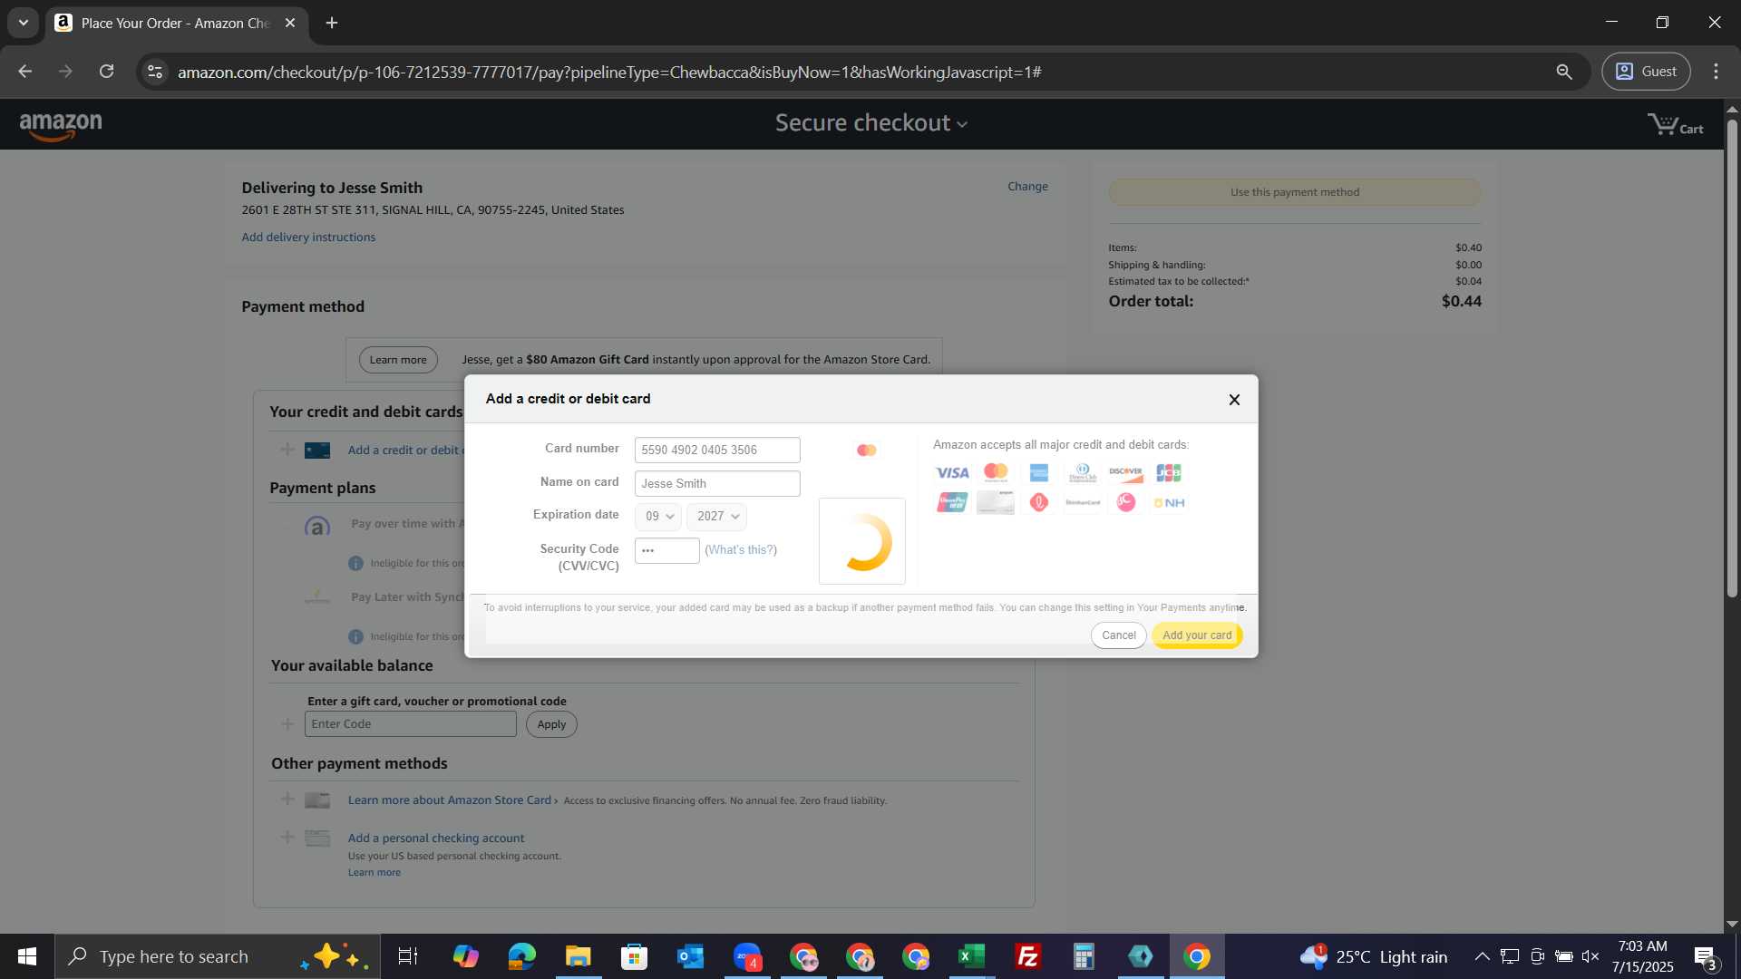Expand plus icon next to Amazon Store Card
1741x979 pixels.
point(287,799)
